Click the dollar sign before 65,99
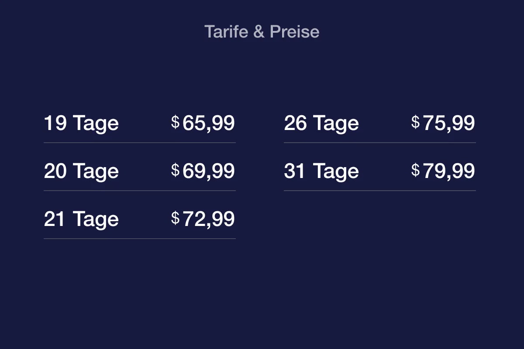The height and width of the screenshot is (349, 524). point(175,122)
